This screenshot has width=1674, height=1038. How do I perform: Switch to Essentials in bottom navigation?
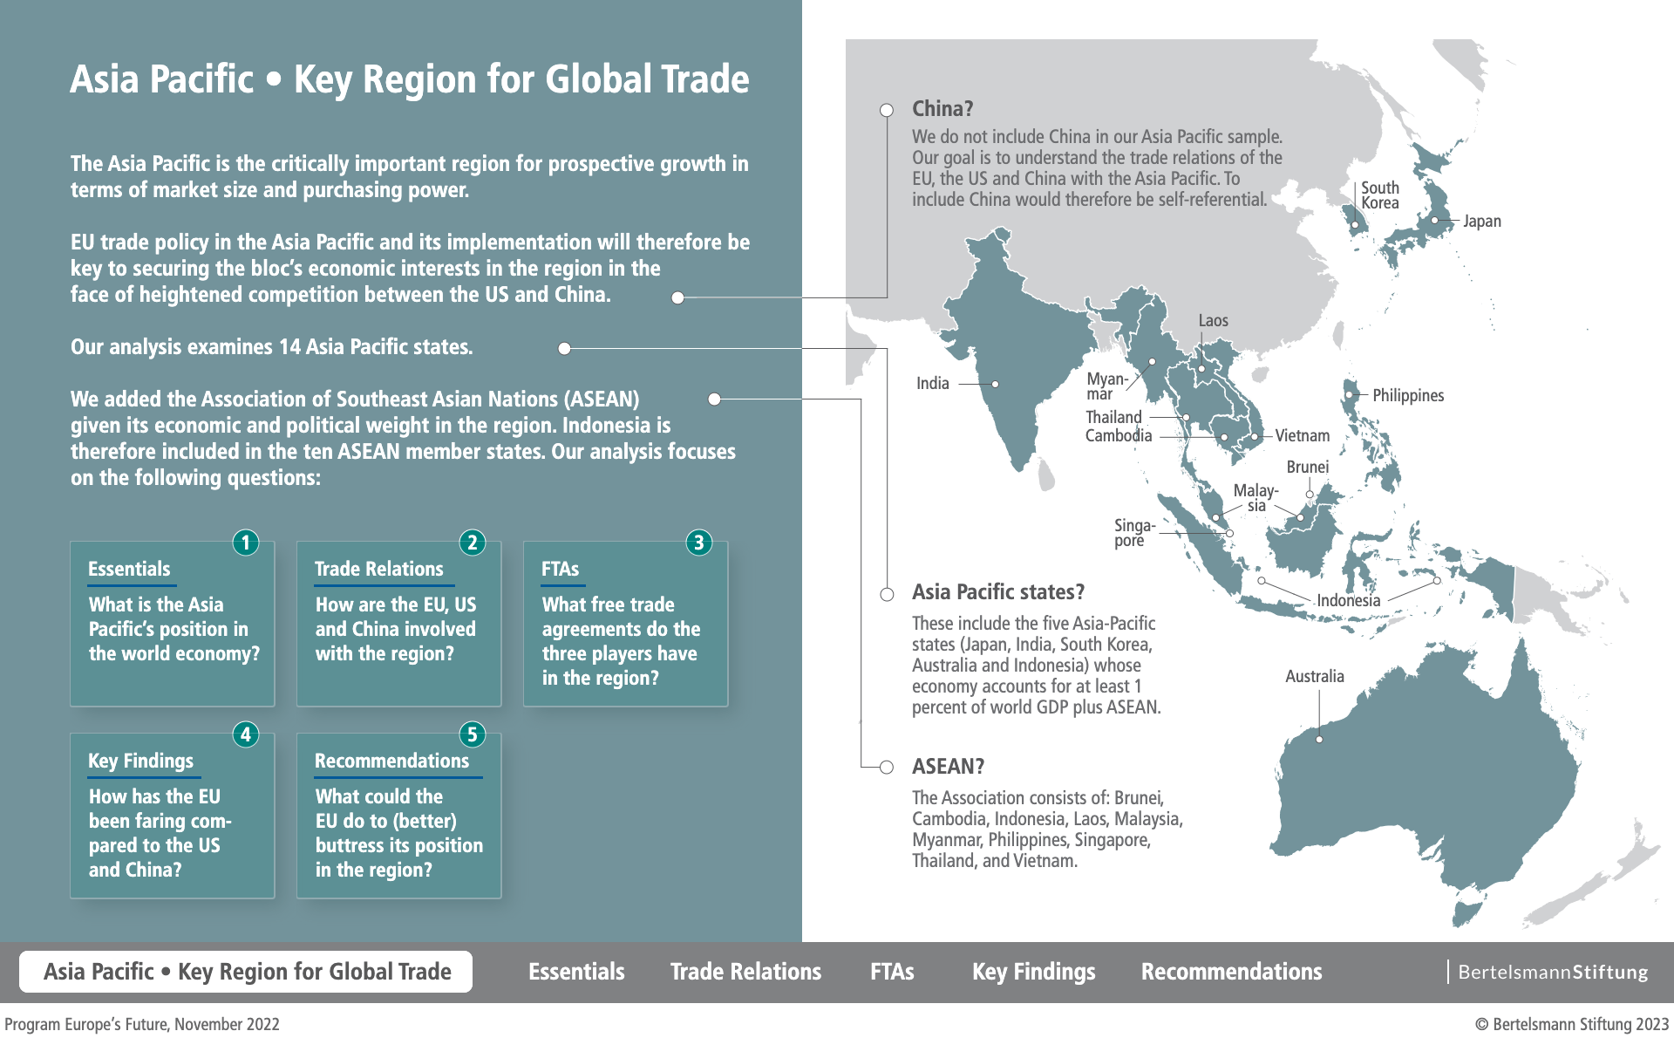tap(576, 972)
